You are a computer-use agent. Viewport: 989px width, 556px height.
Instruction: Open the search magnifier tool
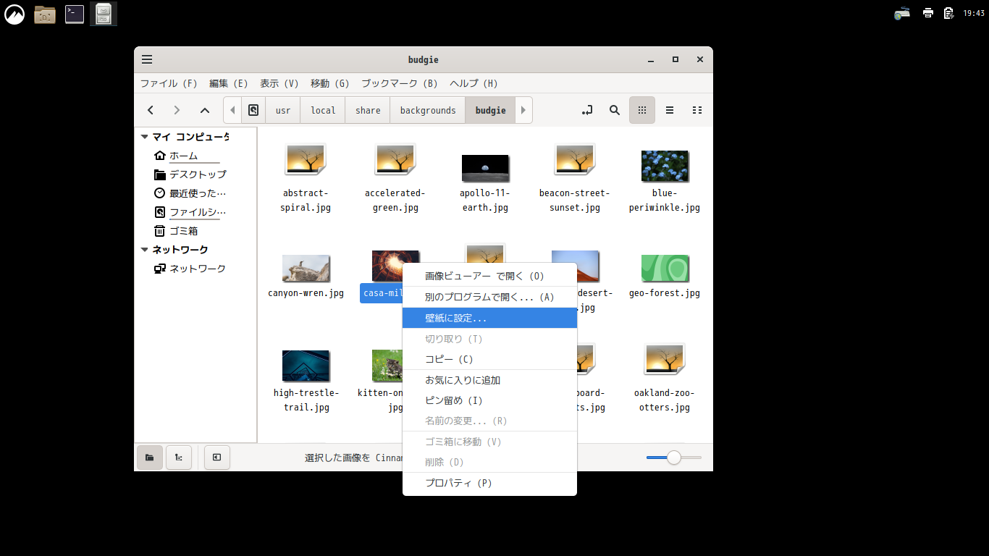pos(615,110)
